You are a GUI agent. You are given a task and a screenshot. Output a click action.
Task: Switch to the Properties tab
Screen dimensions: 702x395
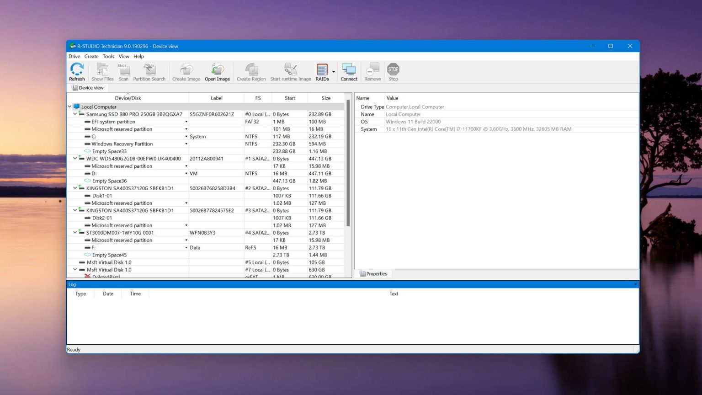click(x=374, y=273)
